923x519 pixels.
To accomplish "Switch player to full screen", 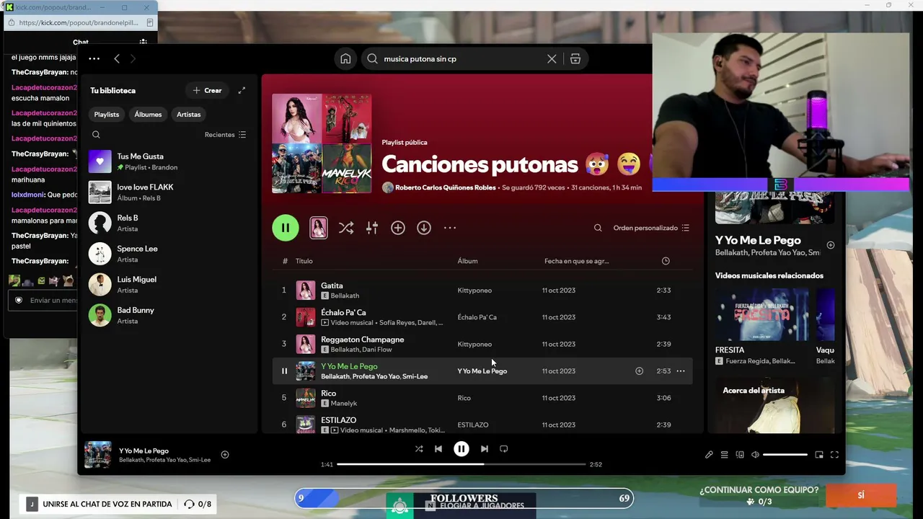I will coord(834,455).
